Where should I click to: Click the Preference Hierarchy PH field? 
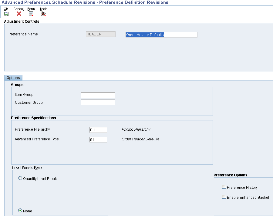[x=98, y=130]
